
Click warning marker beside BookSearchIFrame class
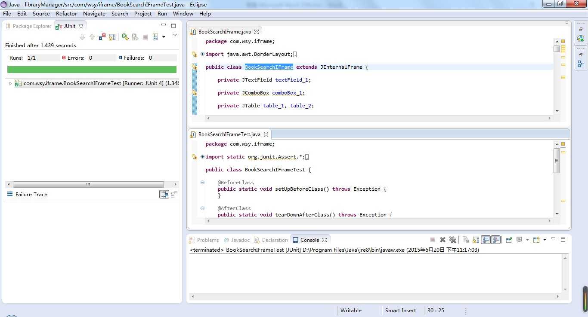point(195,67)
